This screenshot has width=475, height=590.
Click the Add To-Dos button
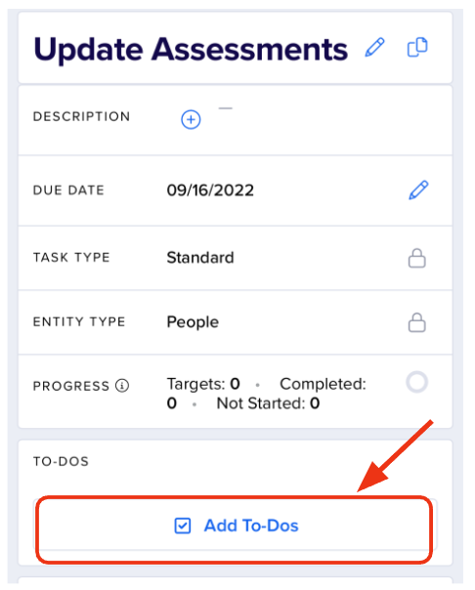click(235, 526)
